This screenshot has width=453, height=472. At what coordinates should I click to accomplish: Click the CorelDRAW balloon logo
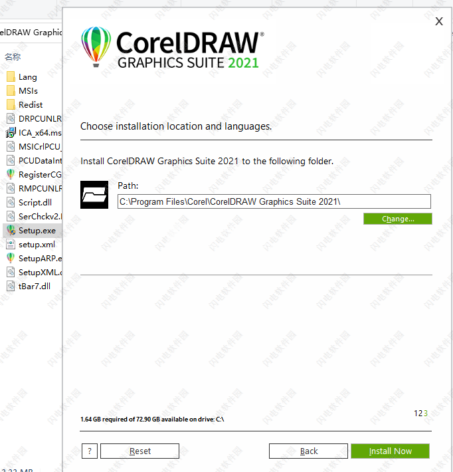click(x=96, y=47)
